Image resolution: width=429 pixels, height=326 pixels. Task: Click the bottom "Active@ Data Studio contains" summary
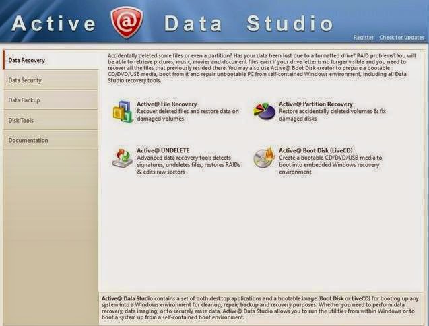pyautogui.click(x=260, y=308)
